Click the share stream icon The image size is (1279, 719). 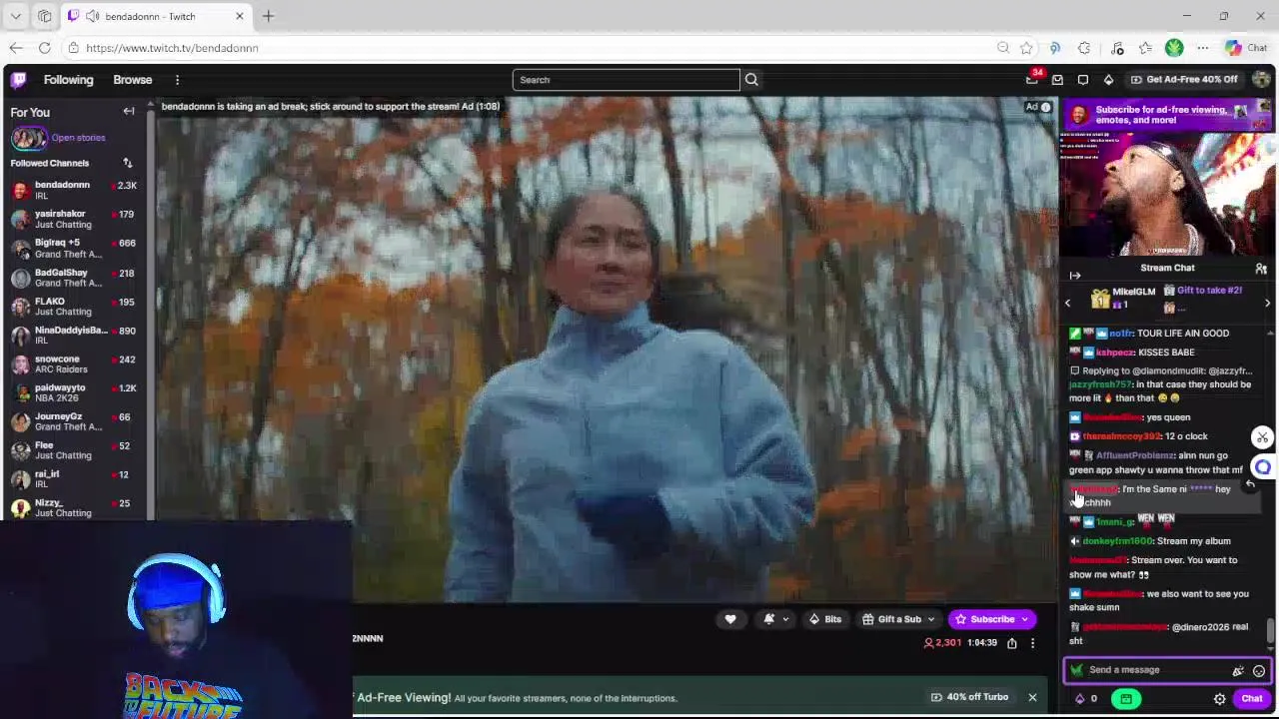point(1011,643)
